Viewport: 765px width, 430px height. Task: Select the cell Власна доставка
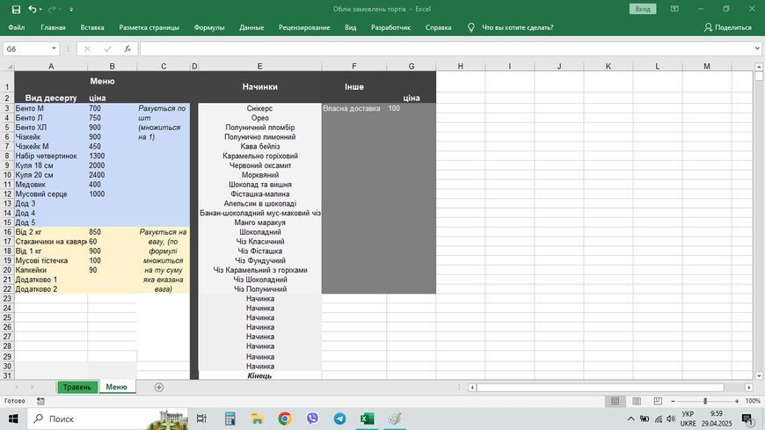pos(354,108)
